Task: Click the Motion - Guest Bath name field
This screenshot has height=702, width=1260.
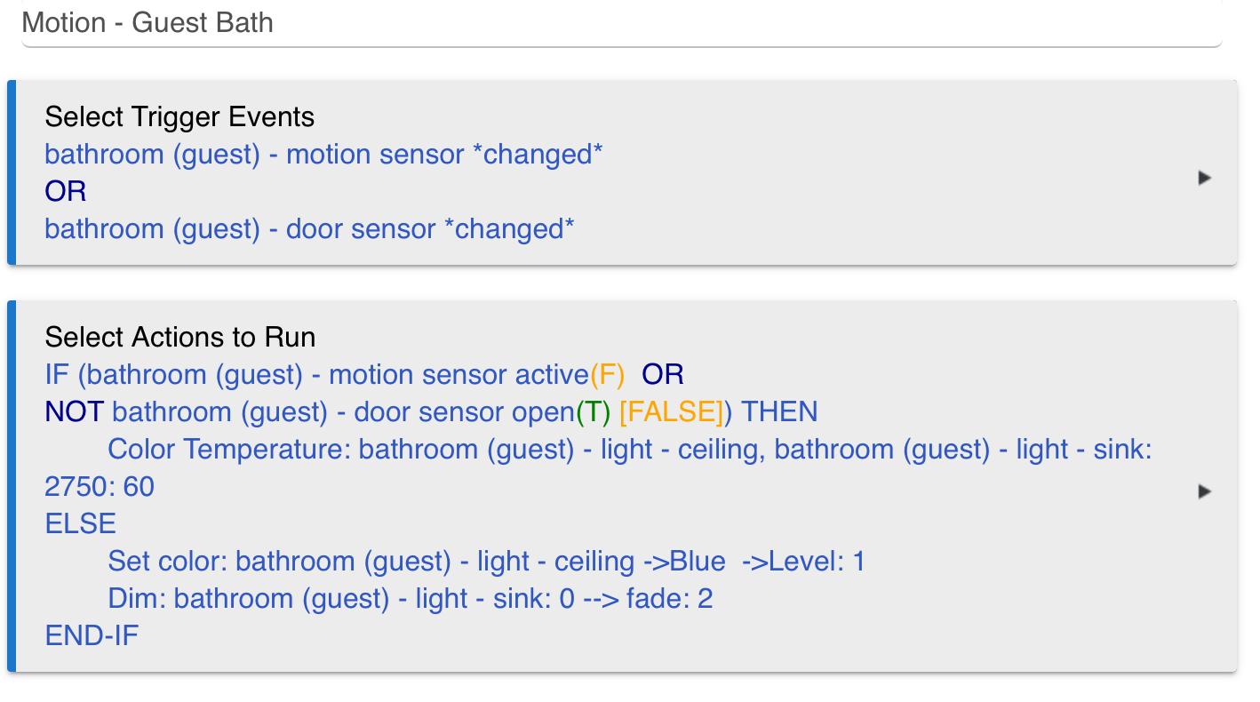Action: (621, 23)
